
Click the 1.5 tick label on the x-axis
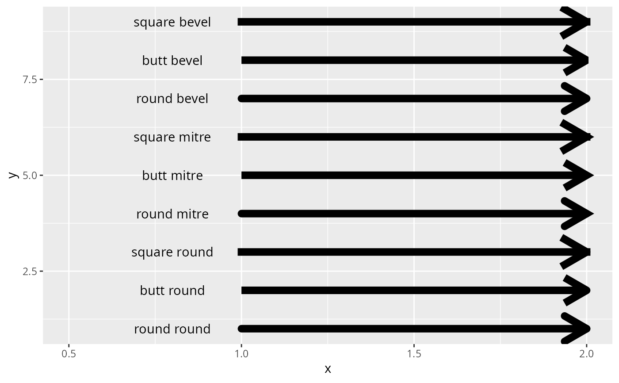pos(414,354)
